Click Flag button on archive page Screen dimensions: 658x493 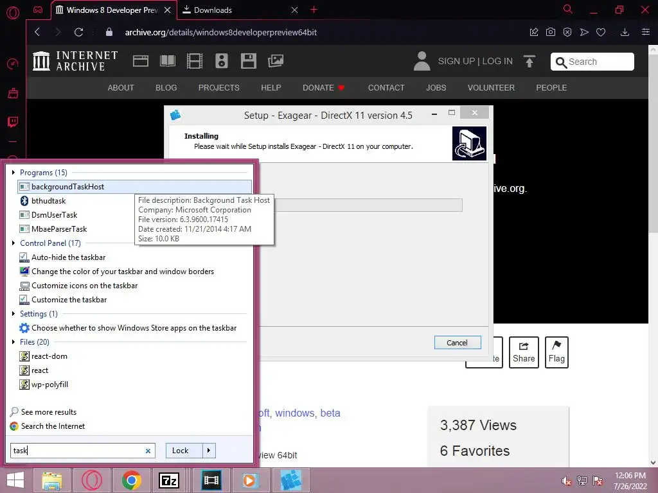click(556, 352)
